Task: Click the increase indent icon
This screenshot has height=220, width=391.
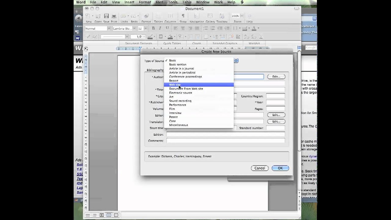Action: click(x=227, y=28)
